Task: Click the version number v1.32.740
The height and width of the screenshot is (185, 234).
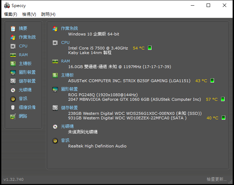Action: (x=14, y=179)
